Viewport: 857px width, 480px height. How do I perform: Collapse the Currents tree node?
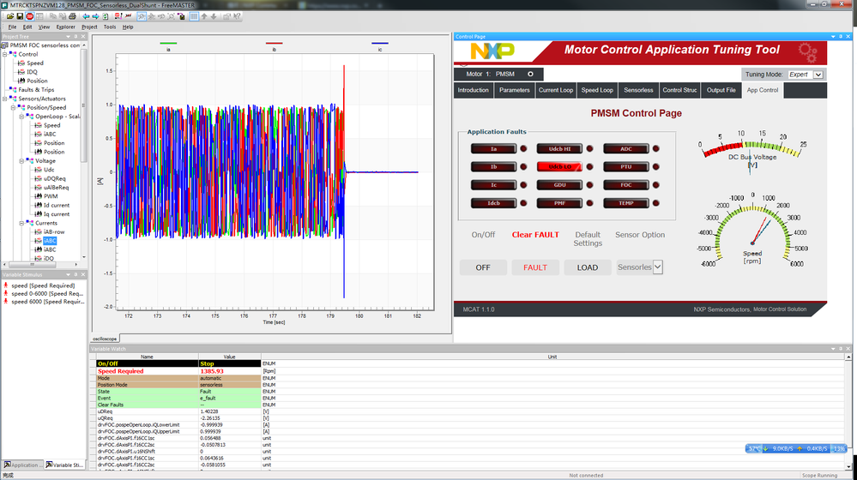[21, 223]
